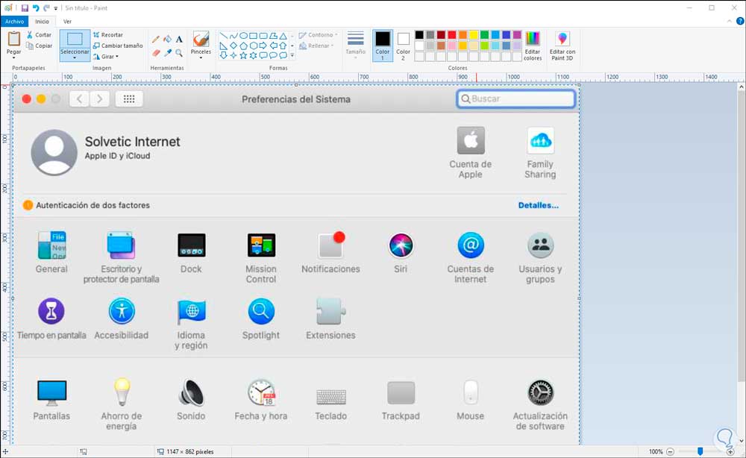
Task: Select the Color picker eyedropper tool
Action: [x=167, y=53]
